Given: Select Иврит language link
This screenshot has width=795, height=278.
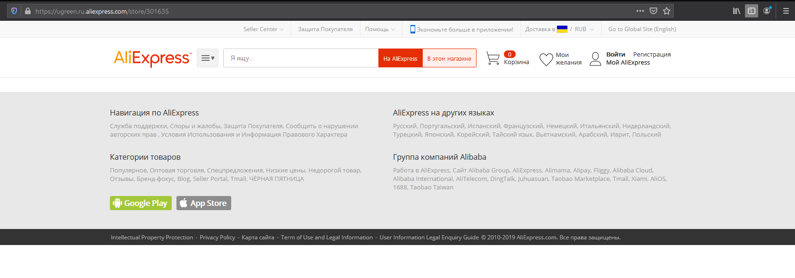Looking at the screenshot, I should pos(619,135).
